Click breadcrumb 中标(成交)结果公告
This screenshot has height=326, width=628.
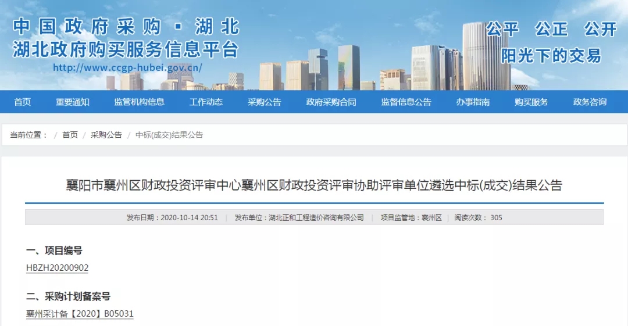169,135
